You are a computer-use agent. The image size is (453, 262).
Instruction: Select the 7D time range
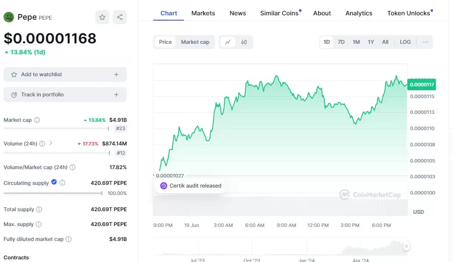coord(341,42)
